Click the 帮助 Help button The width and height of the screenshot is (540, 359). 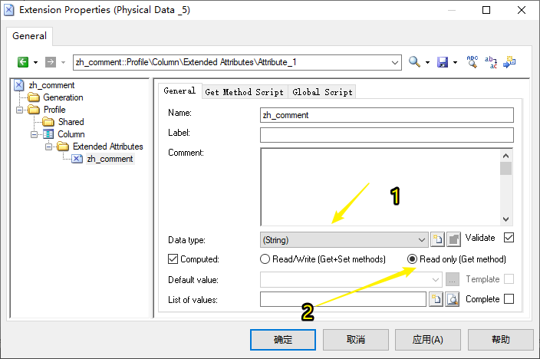(500, 340)
